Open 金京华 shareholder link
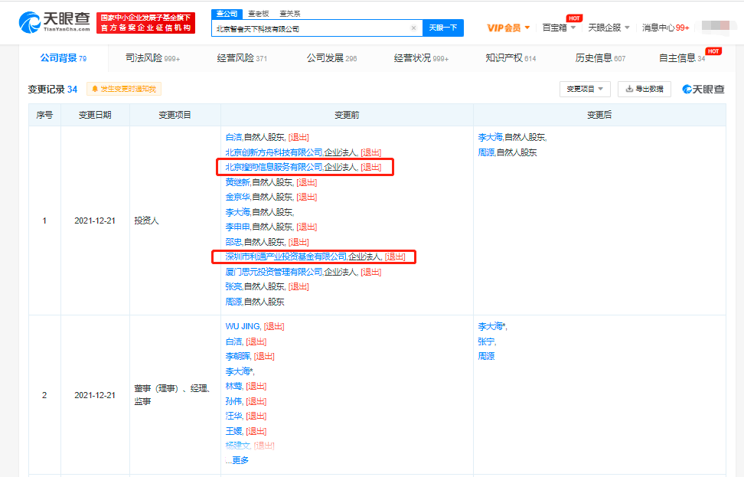The image size is (744, 477). click(x=238, y=197)
